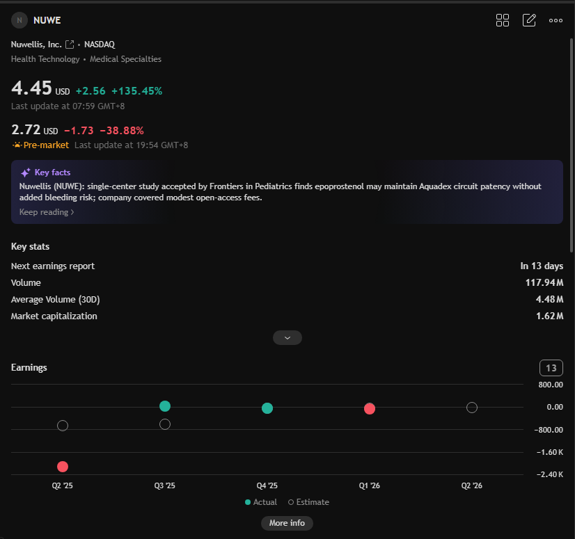Screen dimensions: 575x539
Task: Click the NUWE ticker title
Action: tap(47, 21)
